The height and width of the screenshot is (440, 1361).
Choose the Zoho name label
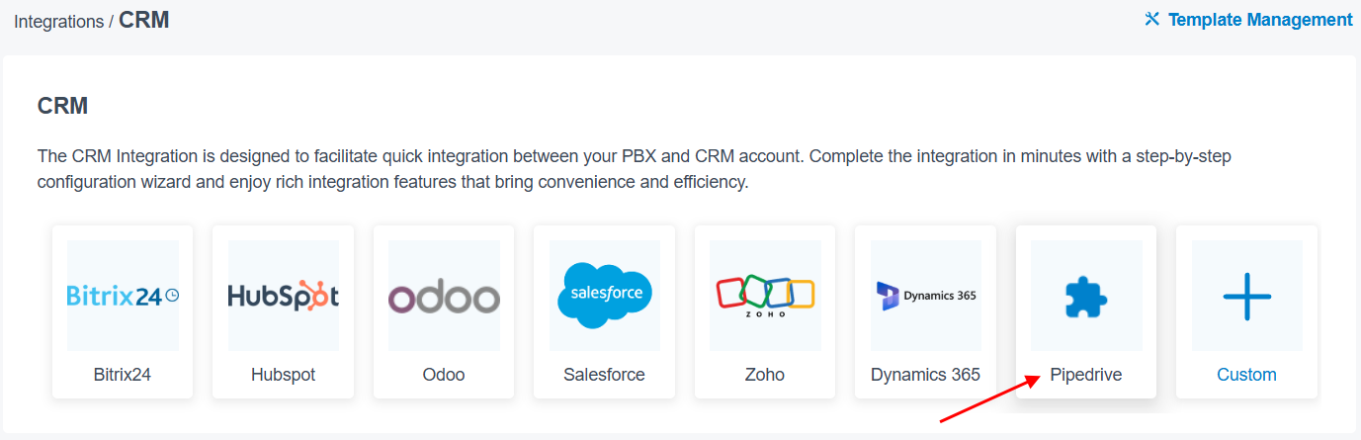pos(765,375)
